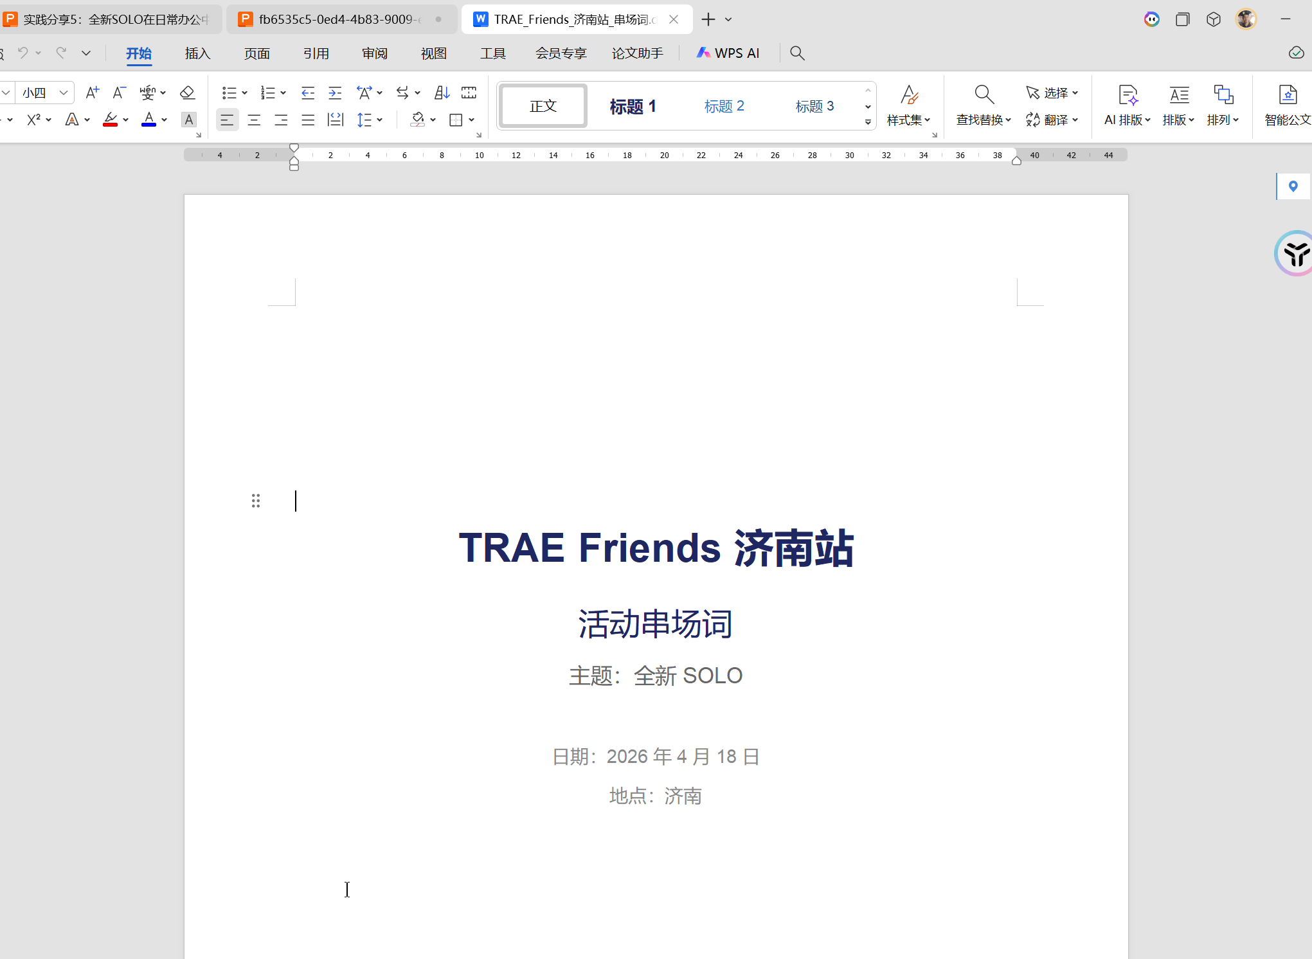Click the ribbon search magnifier icon

coord(797,53)
